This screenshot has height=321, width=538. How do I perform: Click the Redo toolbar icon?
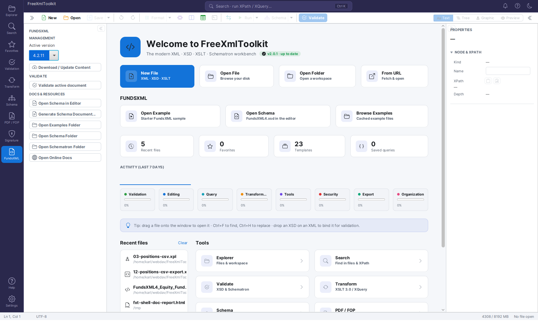133,18
